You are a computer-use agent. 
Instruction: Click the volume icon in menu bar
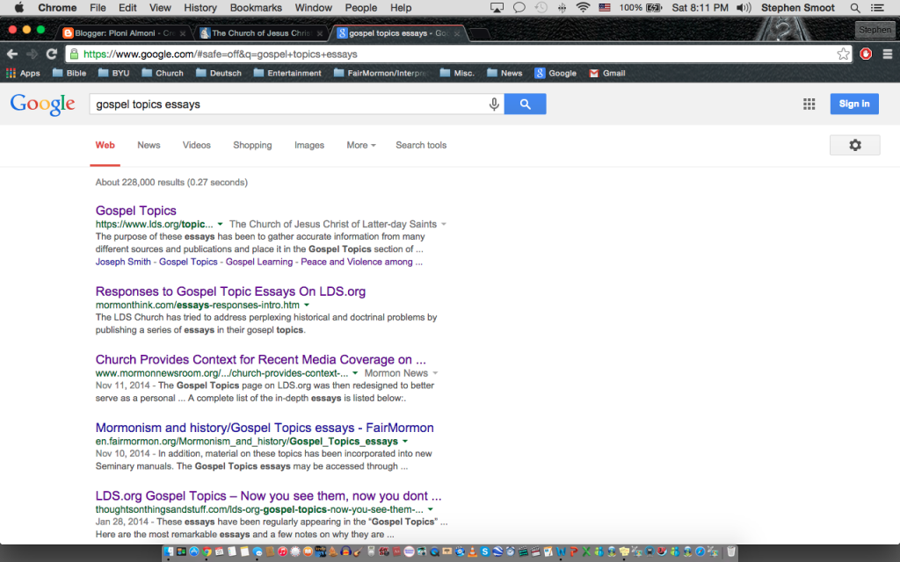[744, 7]
